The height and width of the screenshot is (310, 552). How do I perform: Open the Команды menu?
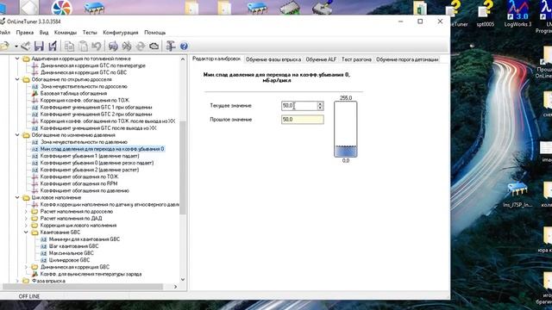66,33
